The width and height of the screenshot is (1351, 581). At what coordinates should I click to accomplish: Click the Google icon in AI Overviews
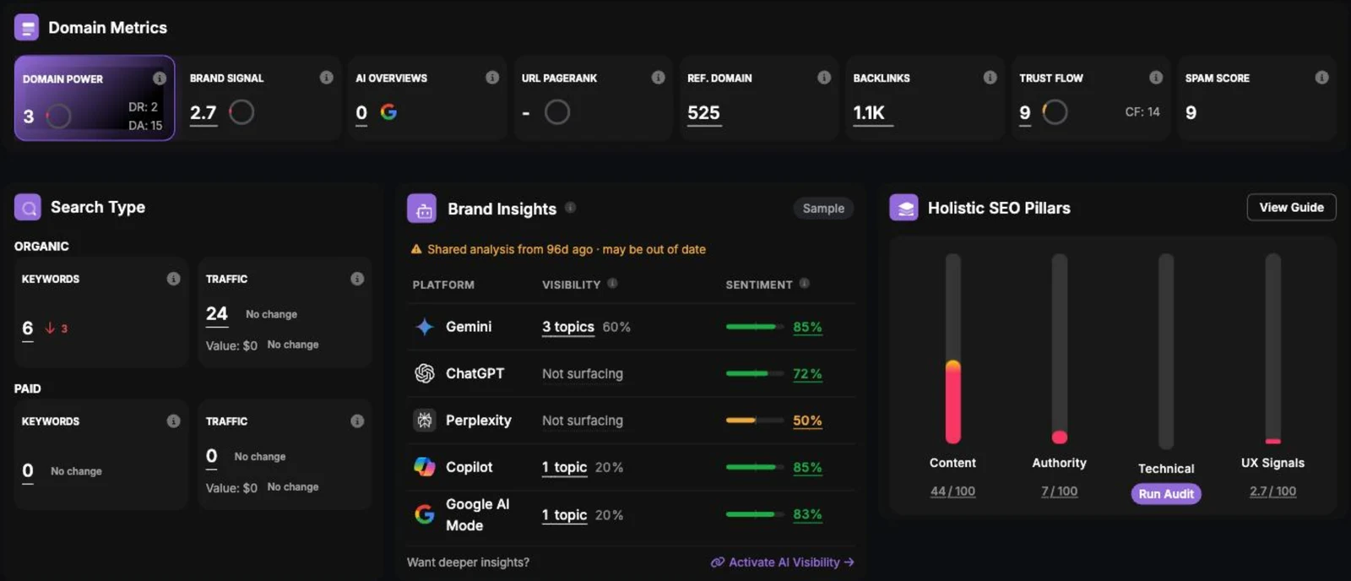[x=388, y=111]
